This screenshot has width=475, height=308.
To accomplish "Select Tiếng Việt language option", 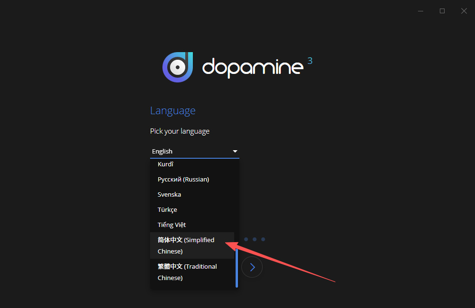I will [x=192, y=225].
